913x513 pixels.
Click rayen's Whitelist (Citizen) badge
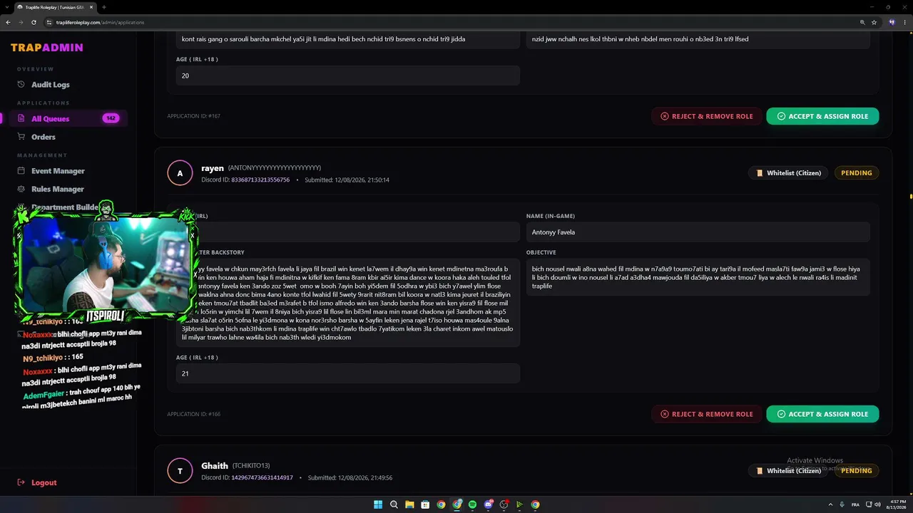point(788,173)
